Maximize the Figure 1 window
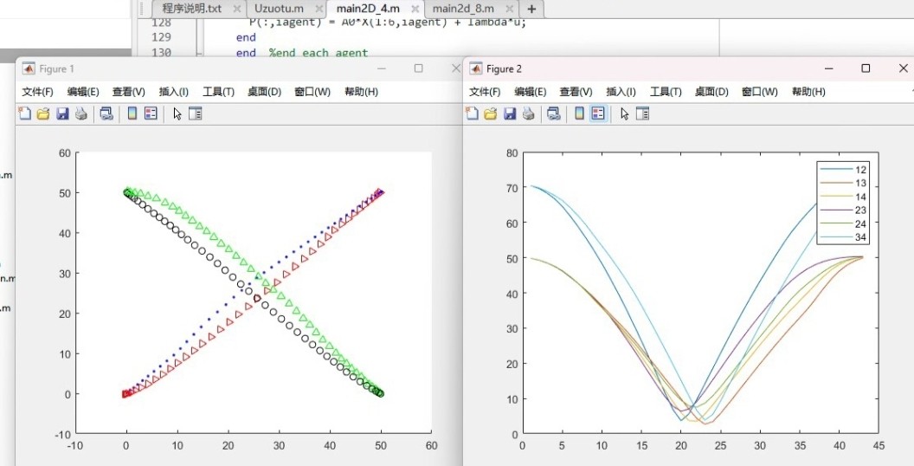This screenshot has width=914, height=466. (419, 68)
